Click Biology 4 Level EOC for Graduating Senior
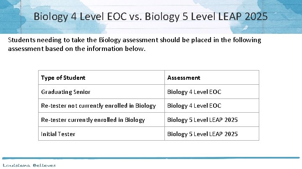302x169 pixels. (194, 92)
